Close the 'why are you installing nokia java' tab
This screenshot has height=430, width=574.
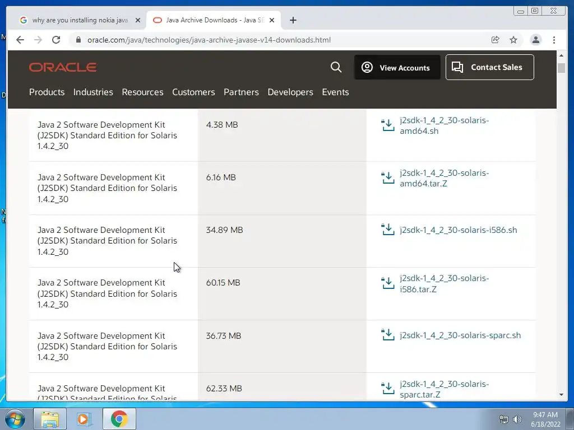(x=138, y=20)
